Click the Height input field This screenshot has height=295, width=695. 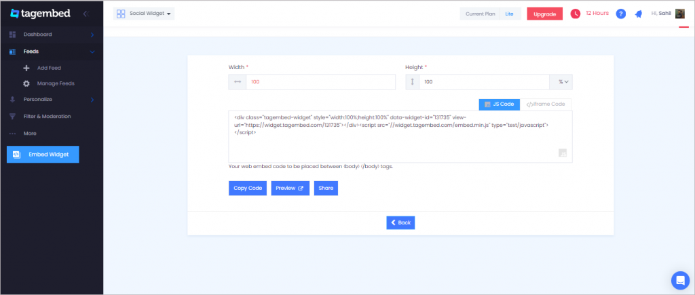pyautogui.click(x=484, y=82)
